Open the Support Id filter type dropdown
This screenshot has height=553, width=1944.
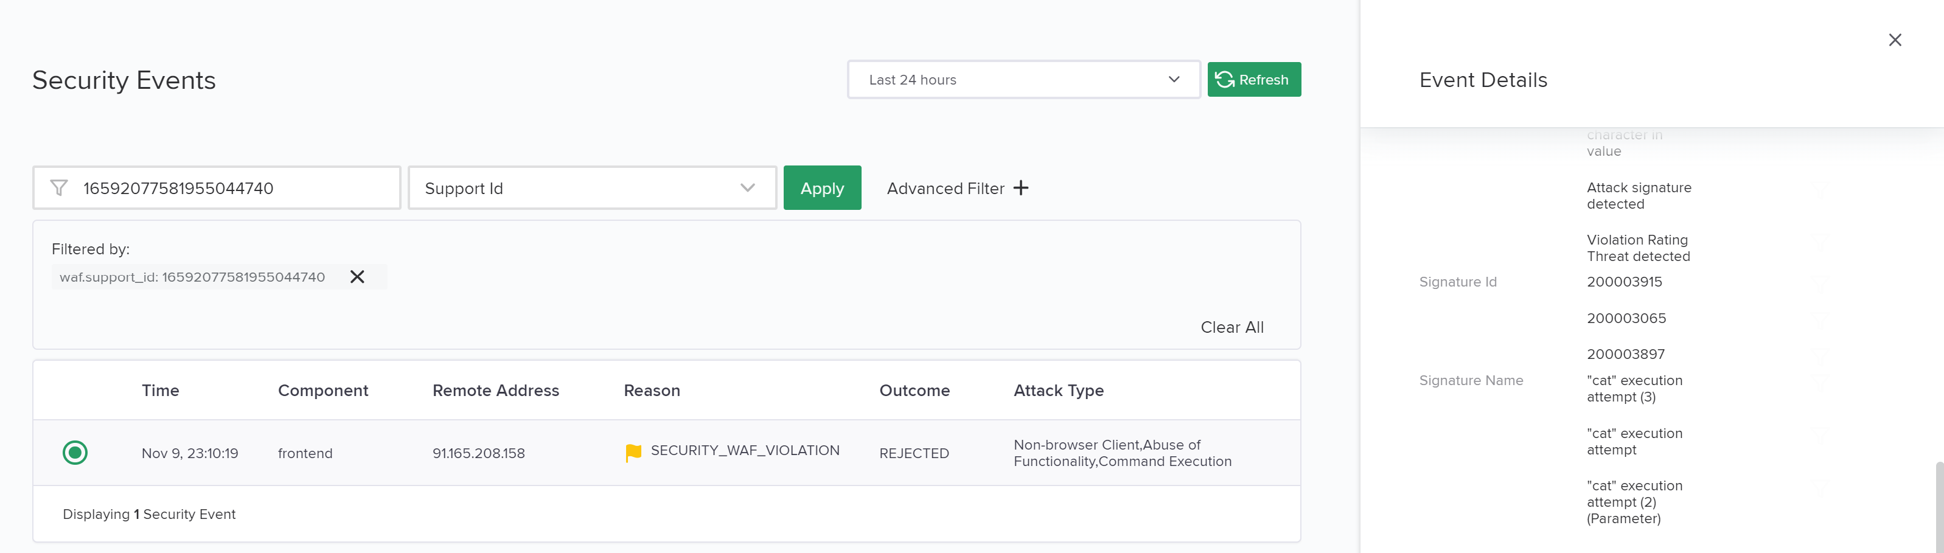[x=591, y=188]
